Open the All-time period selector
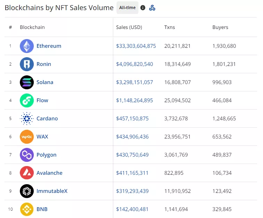Image resolution: width=263 pixels, height=218 pixels. (127, 8)
